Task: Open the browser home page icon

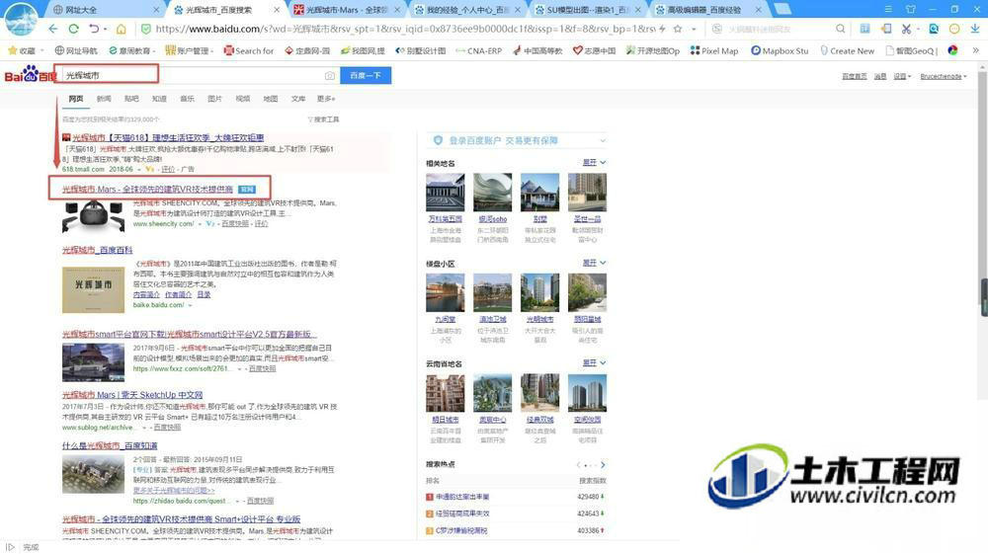Action: pyautogui.click(x=121, y=29)
